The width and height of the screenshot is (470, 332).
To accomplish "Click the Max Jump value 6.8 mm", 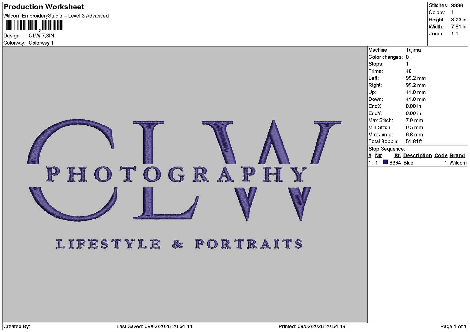I will click(414, 135).
